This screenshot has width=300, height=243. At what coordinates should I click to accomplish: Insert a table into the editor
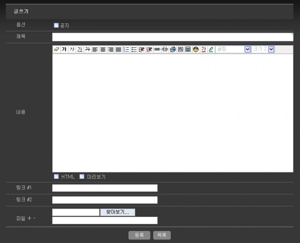click(x=188, y=49)
